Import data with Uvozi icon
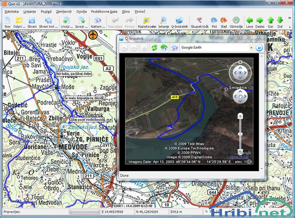The image size is (295, 218). [x=67, y=22]
